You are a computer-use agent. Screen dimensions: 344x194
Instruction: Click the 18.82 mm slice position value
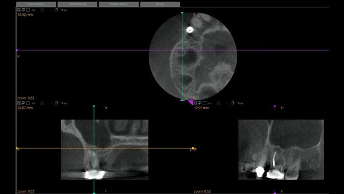25,15
